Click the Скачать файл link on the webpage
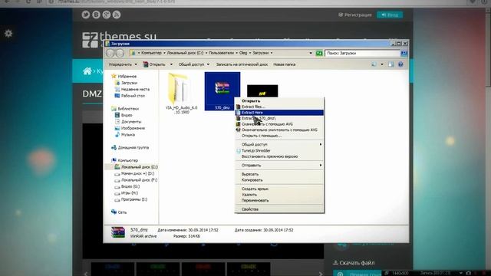The width and height of the screenshot is (491, 276). tap(354, 263)
